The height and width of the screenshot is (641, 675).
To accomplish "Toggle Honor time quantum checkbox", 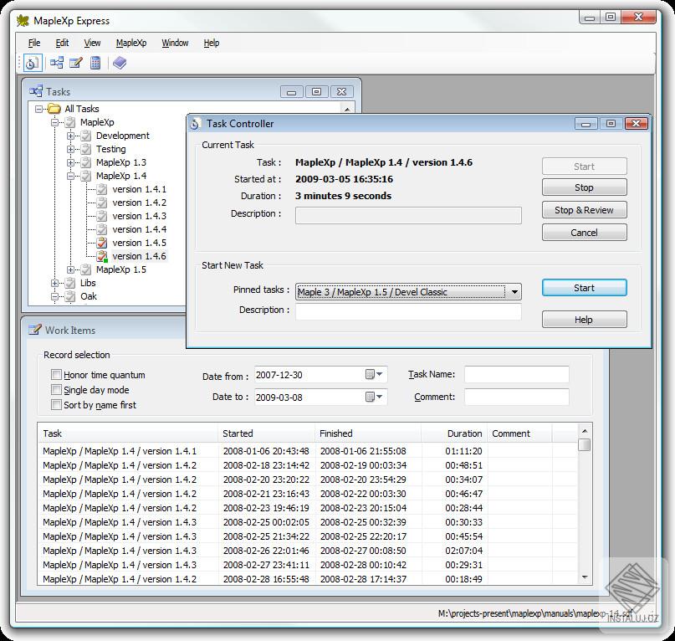I will (56, 374).
